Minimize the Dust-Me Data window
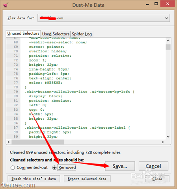The width and height of the screenshot is (177, 189). [x=147, y=4]
